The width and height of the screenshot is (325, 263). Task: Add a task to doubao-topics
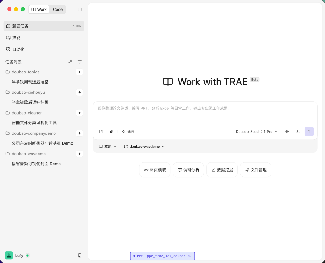(79, 72)
